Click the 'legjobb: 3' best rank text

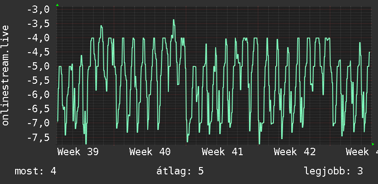tap(334, 171)
